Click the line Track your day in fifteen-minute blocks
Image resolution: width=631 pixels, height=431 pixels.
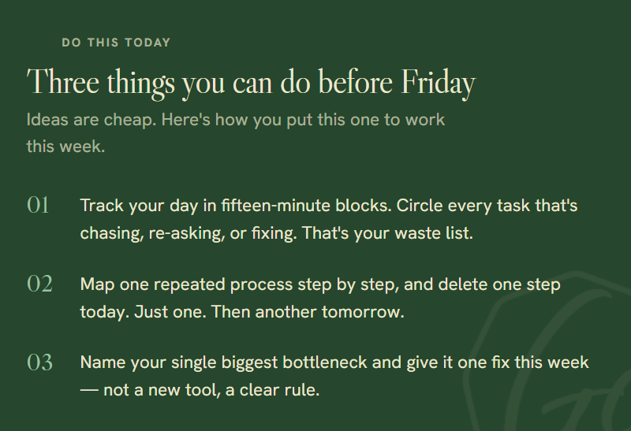236,206
